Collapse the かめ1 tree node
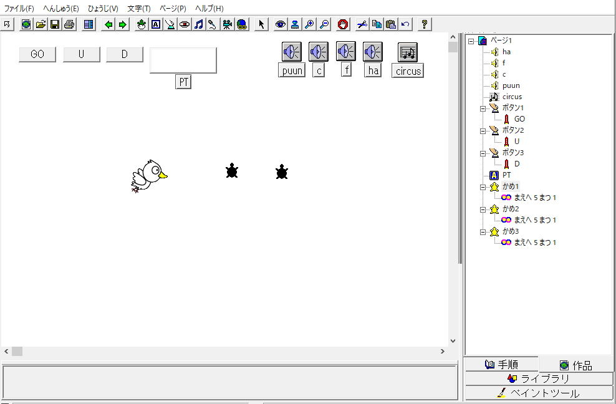Image resolution: width=616 pixels, height=404 pixels. [483, 188]
